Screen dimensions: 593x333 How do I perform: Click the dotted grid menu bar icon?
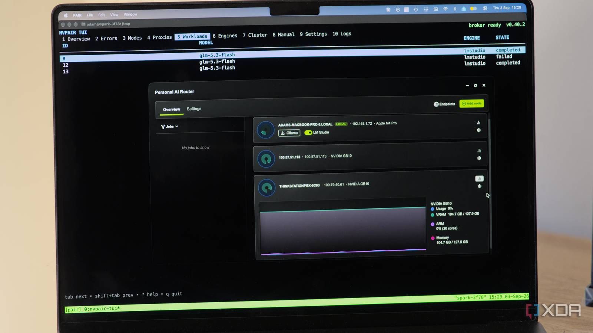tap(426, 10)
